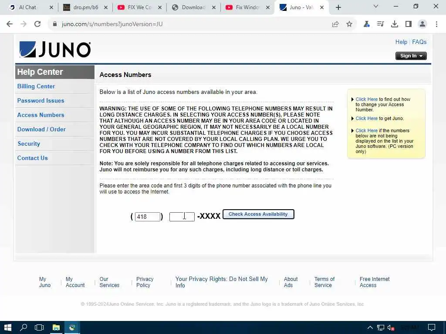
Task: Open the network tray icon
Action: pyautogui.click(x=380, y=327)
